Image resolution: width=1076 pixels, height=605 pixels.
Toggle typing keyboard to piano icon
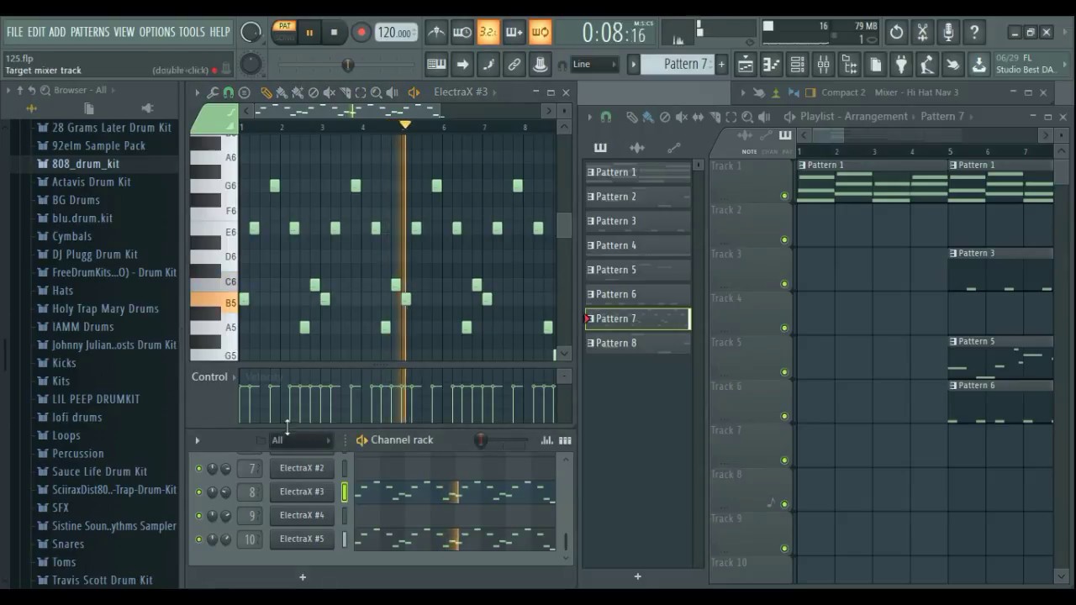coord(436,64)
